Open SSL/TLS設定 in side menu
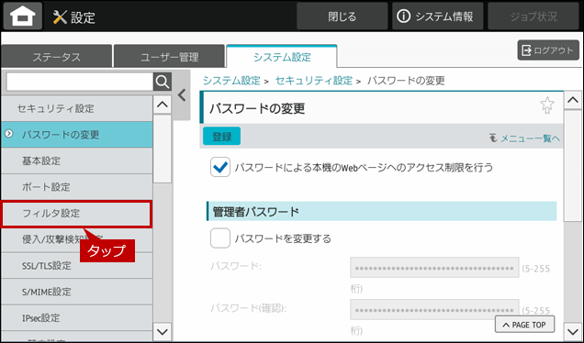584x343 pixels. pos(77,266)
